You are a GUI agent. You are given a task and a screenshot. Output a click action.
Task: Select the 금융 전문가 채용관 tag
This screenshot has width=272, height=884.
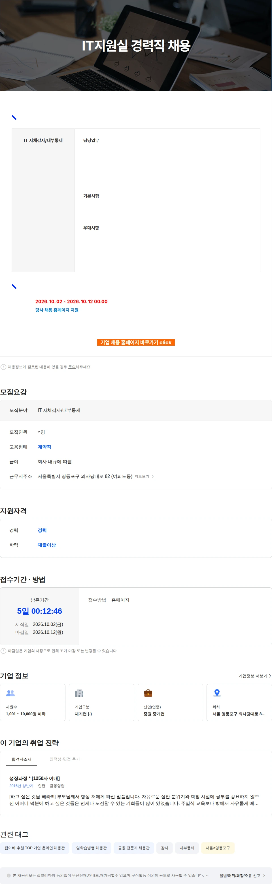[x=134, y=848]
